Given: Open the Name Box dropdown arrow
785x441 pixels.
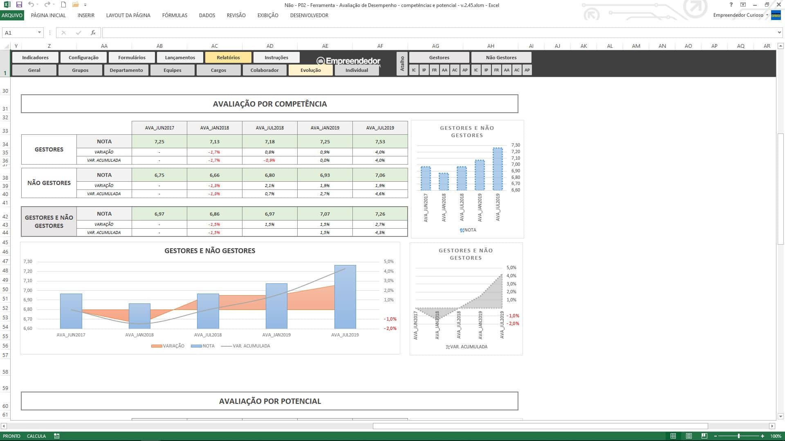Looking at the screenshot, I should tap(39, 33).
